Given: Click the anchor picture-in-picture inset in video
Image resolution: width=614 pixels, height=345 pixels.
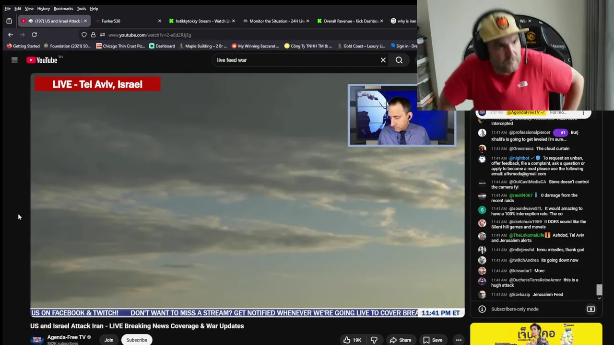Looking at the screenshot, I should coord(402,115).
